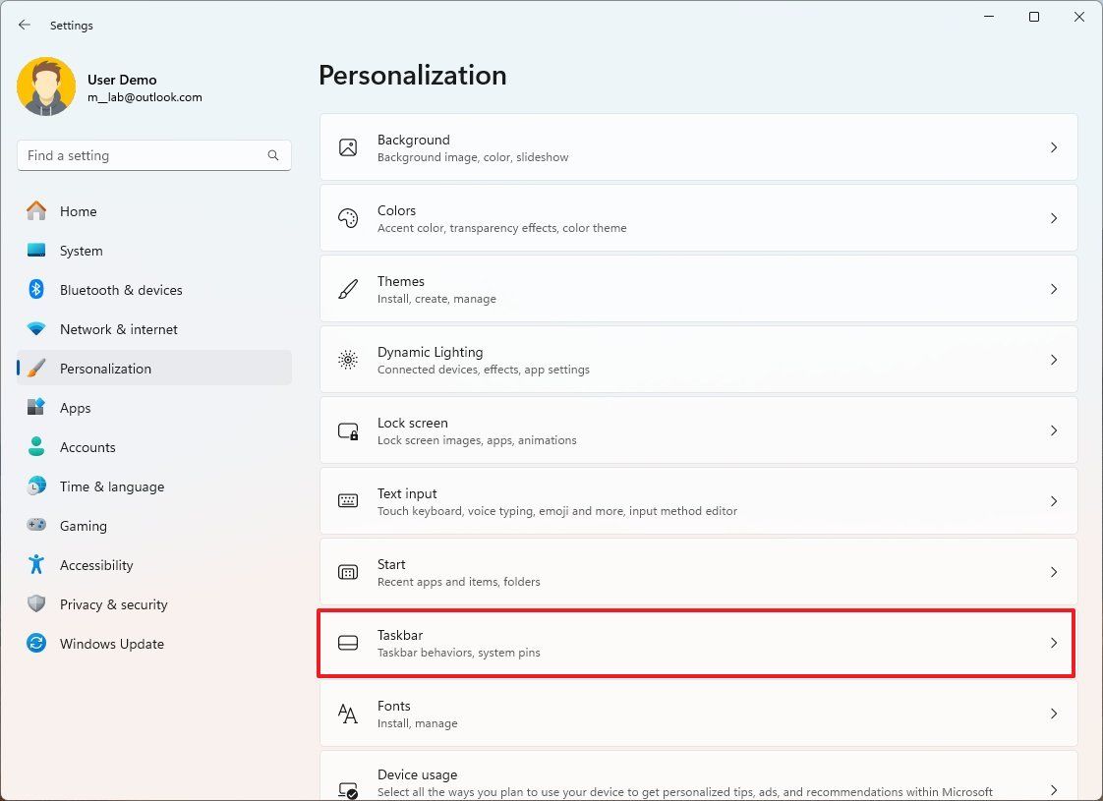The height and width of the screenshot is (801, 1103).
Task: Click the Taskbar icon in the highlighted row
Action: [348, 642]
